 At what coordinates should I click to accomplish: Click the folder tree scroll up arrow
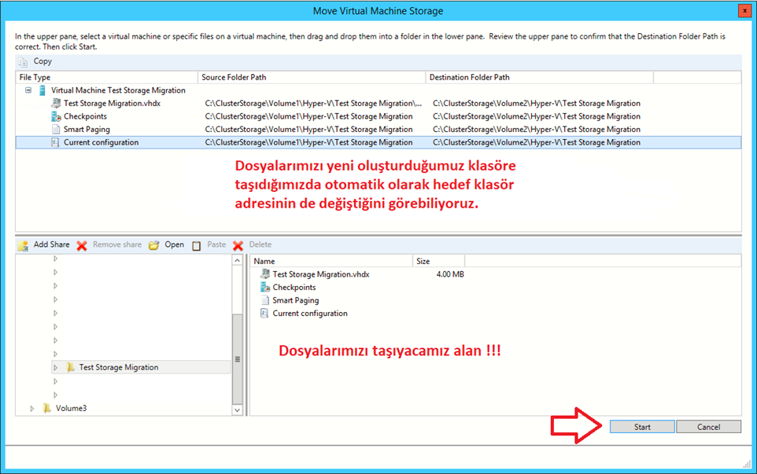[x=237, y=260]
